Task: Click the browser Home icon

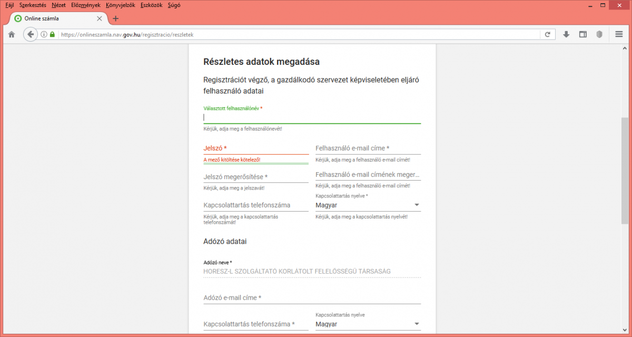Action: [x=12, y=35]
